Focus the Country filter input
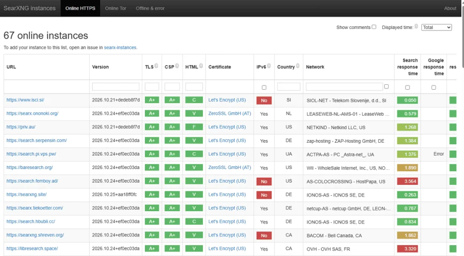The height and width of the screenshot is (256, 464). [x=289, y=87]
